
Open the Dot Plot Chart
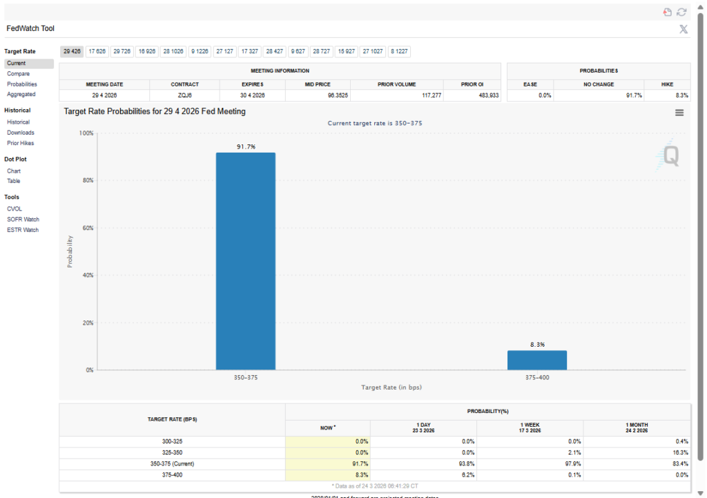(x=14, y=171)
